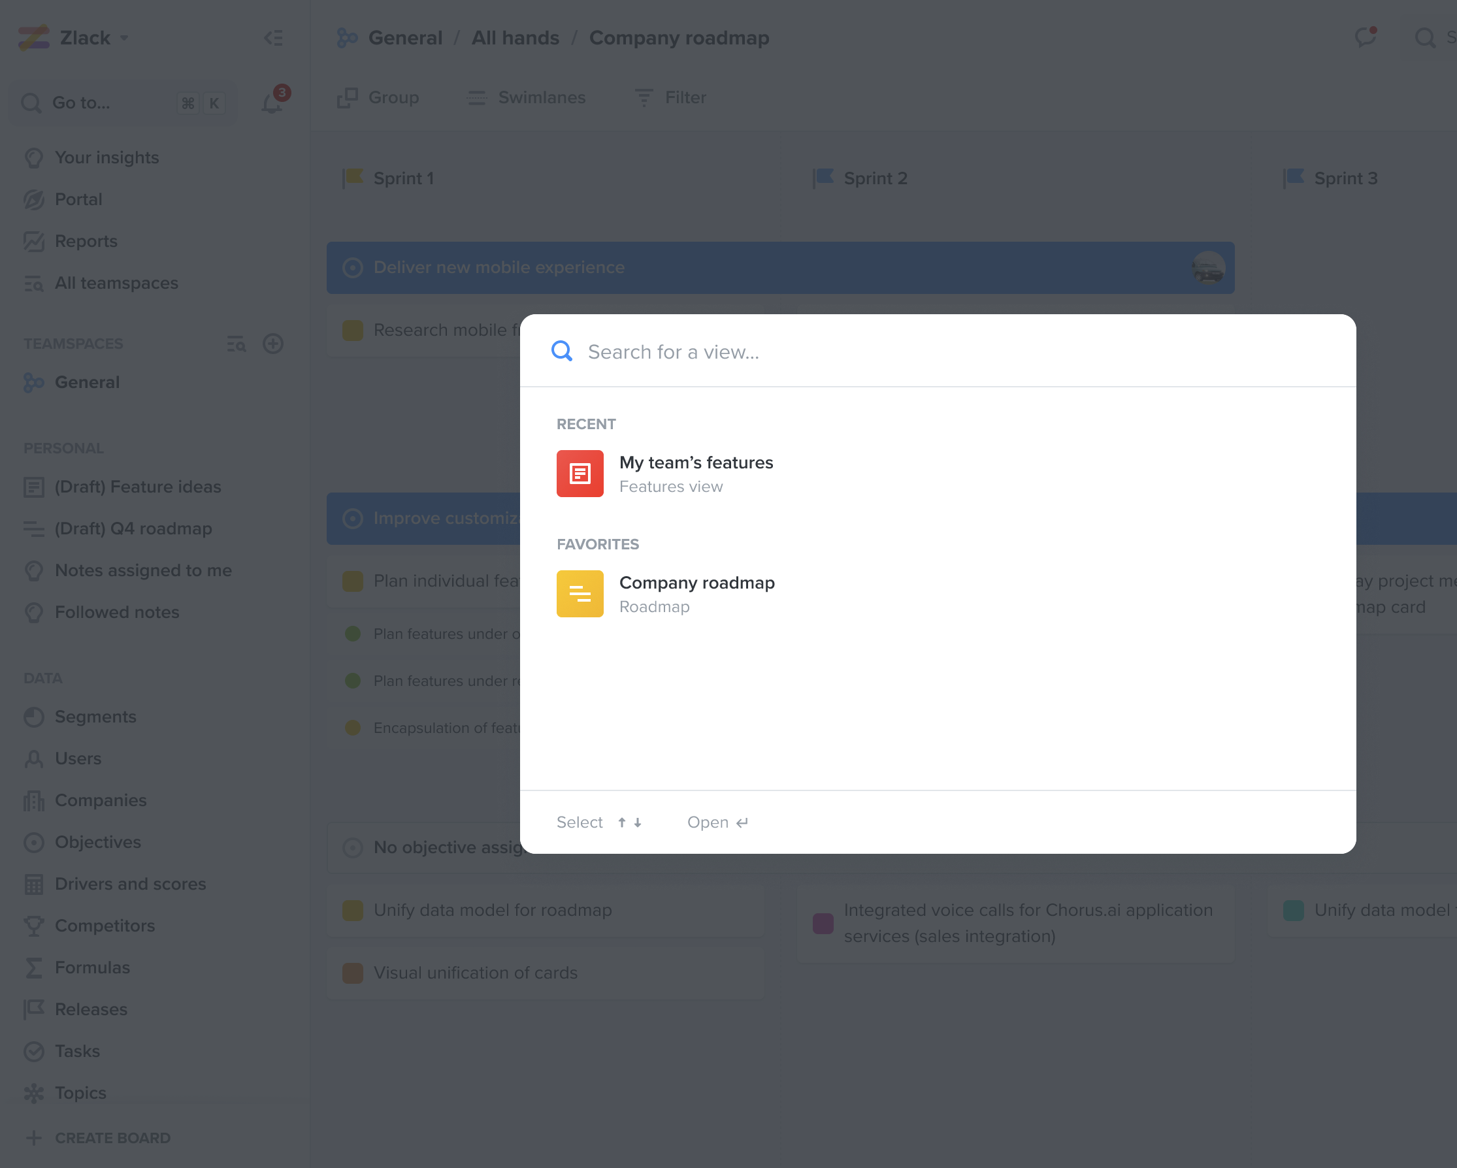Open Reports from the sidebar
This screenshot has width=1457, height=1168.
pyautogui.click(x=86, y=241)
